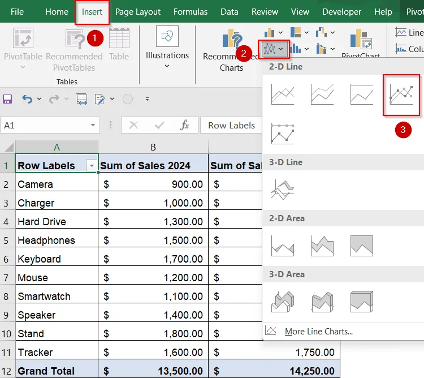
Task: Customize Quick Access Toolbar dropdown
Action: coord(147,99)
